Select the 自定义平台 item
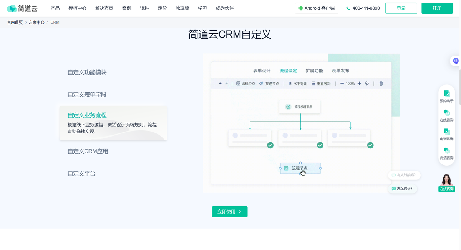The width and height of the screenshot is (461, 250). [x=81, y=173]
